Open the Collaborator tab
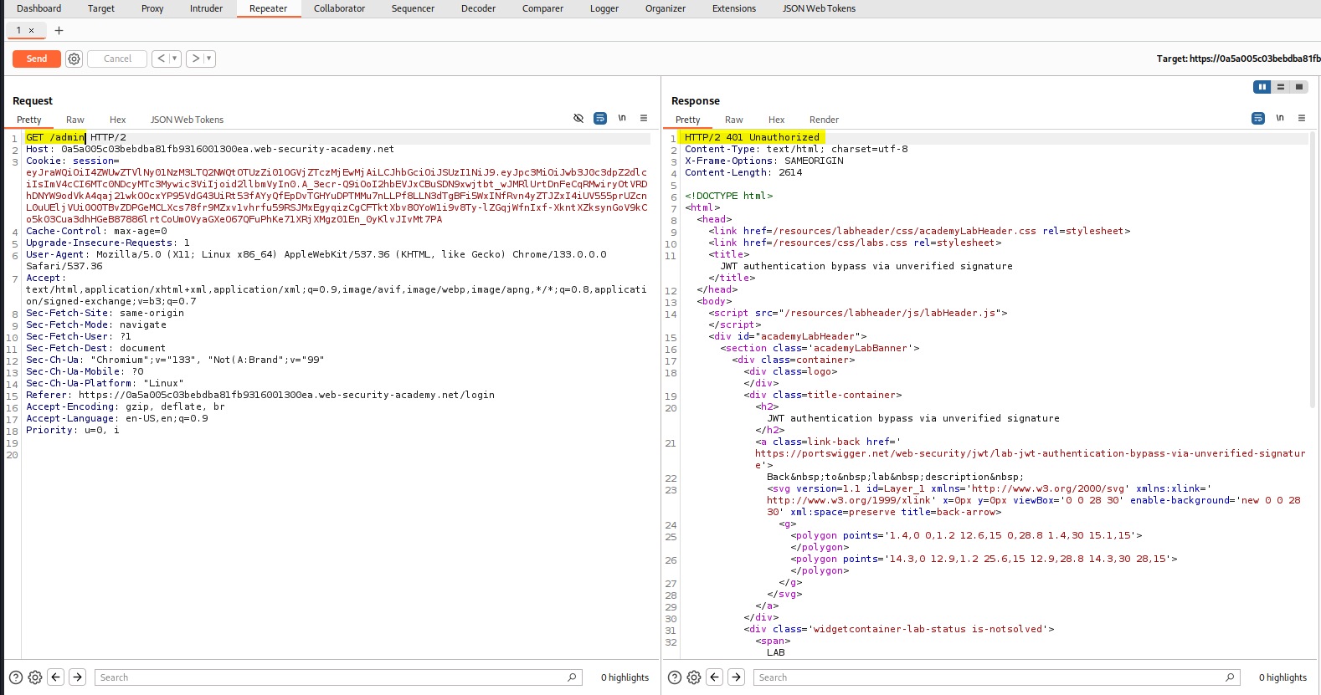1321x695 pixels. coord(339,8)
